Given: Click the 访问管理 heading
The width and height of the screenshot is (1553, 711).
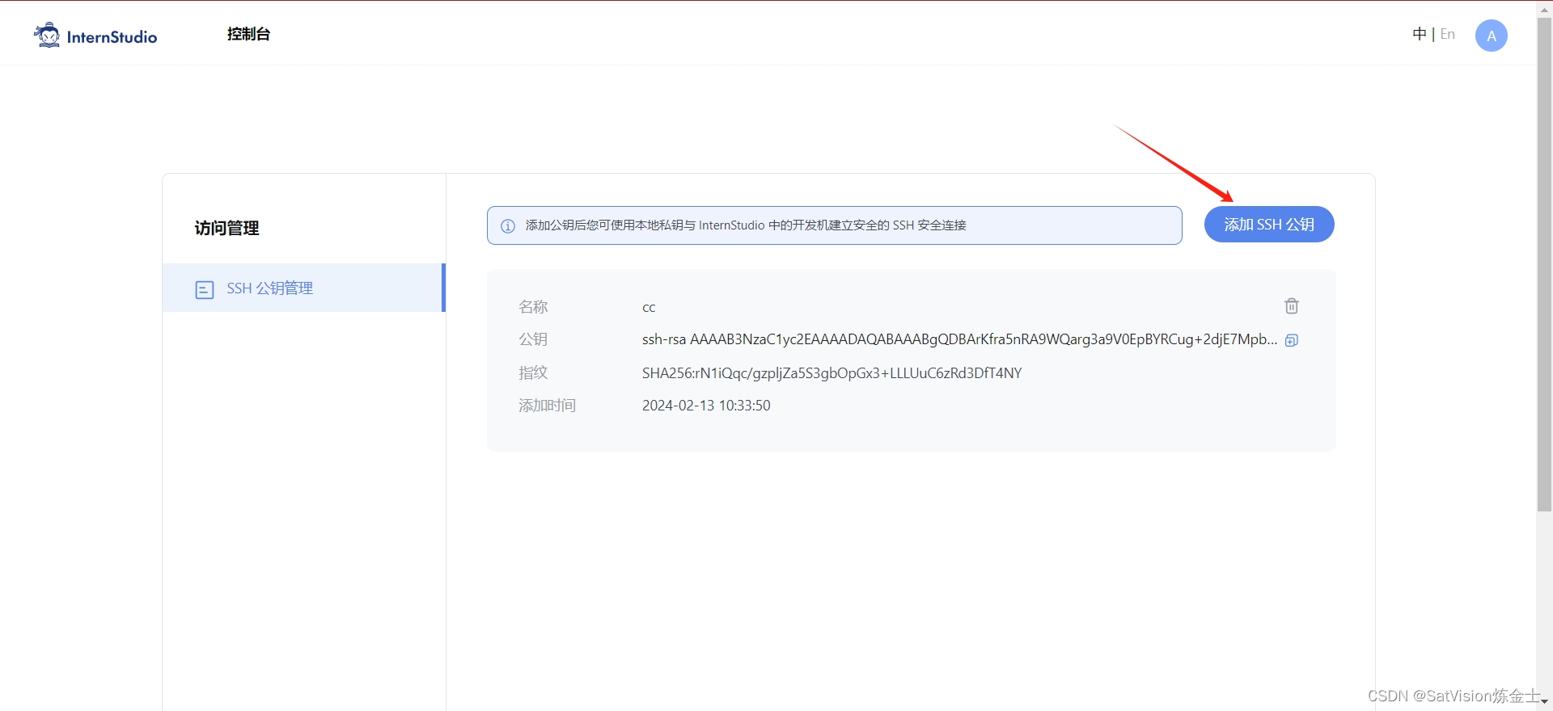Looking at the screenshot, I should point(226,229).
